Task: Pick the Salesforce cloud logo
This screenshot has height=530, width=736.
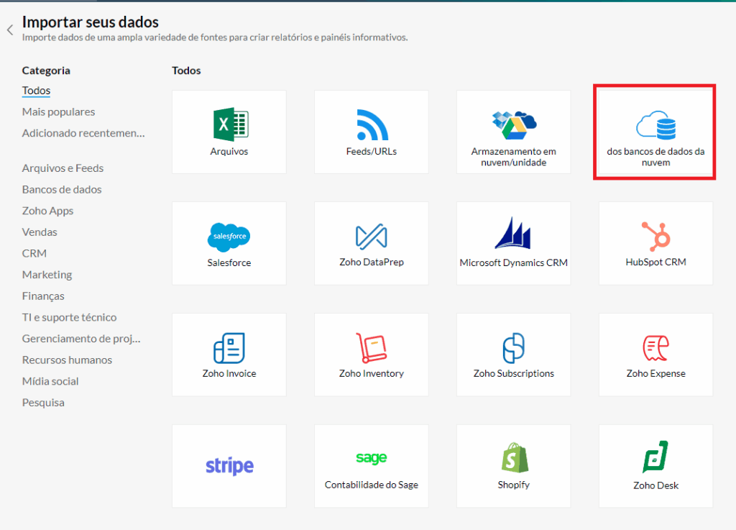Action: [229, 237]
